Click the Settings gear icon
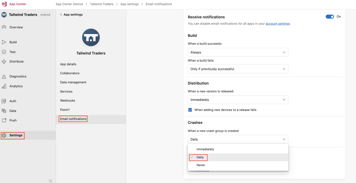The height and width of the screenshot is (183, 356). coord(4,135)
